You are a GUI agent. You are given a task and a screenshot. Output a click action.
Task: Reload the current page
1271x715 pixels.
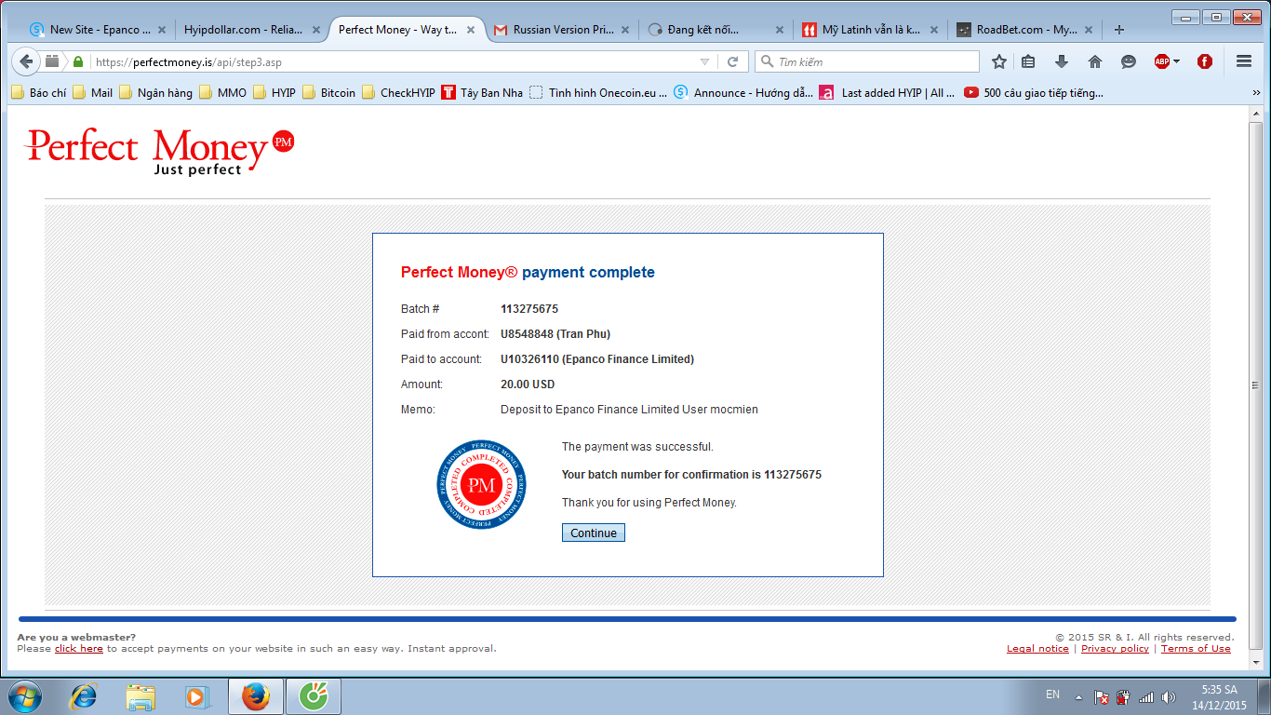pos(732,62)
